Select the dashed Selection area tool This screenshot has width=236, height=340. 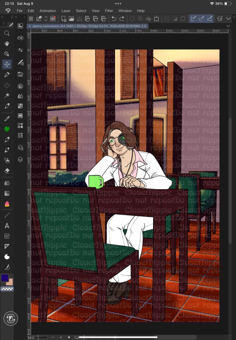(x=7, y=85)
